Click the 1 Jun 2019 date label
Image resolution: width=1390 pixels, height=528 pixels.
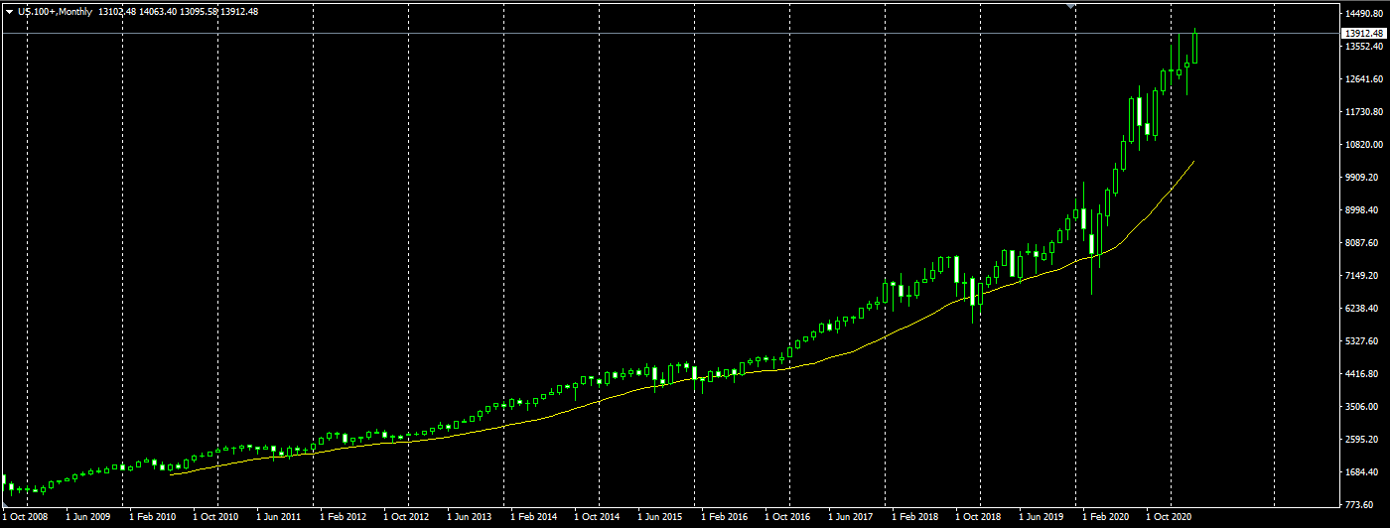click(x=1042, y=517)
